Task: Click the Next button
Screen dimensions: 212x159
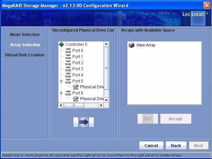Action: point(199,145)
